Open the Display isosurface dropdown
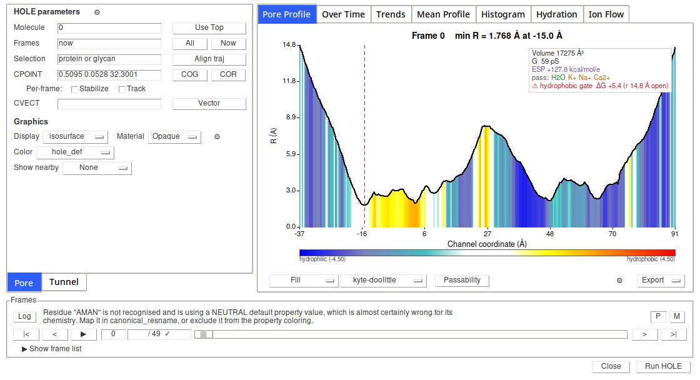The height and width of the screenshot is (380, 700). pos(76,137)
